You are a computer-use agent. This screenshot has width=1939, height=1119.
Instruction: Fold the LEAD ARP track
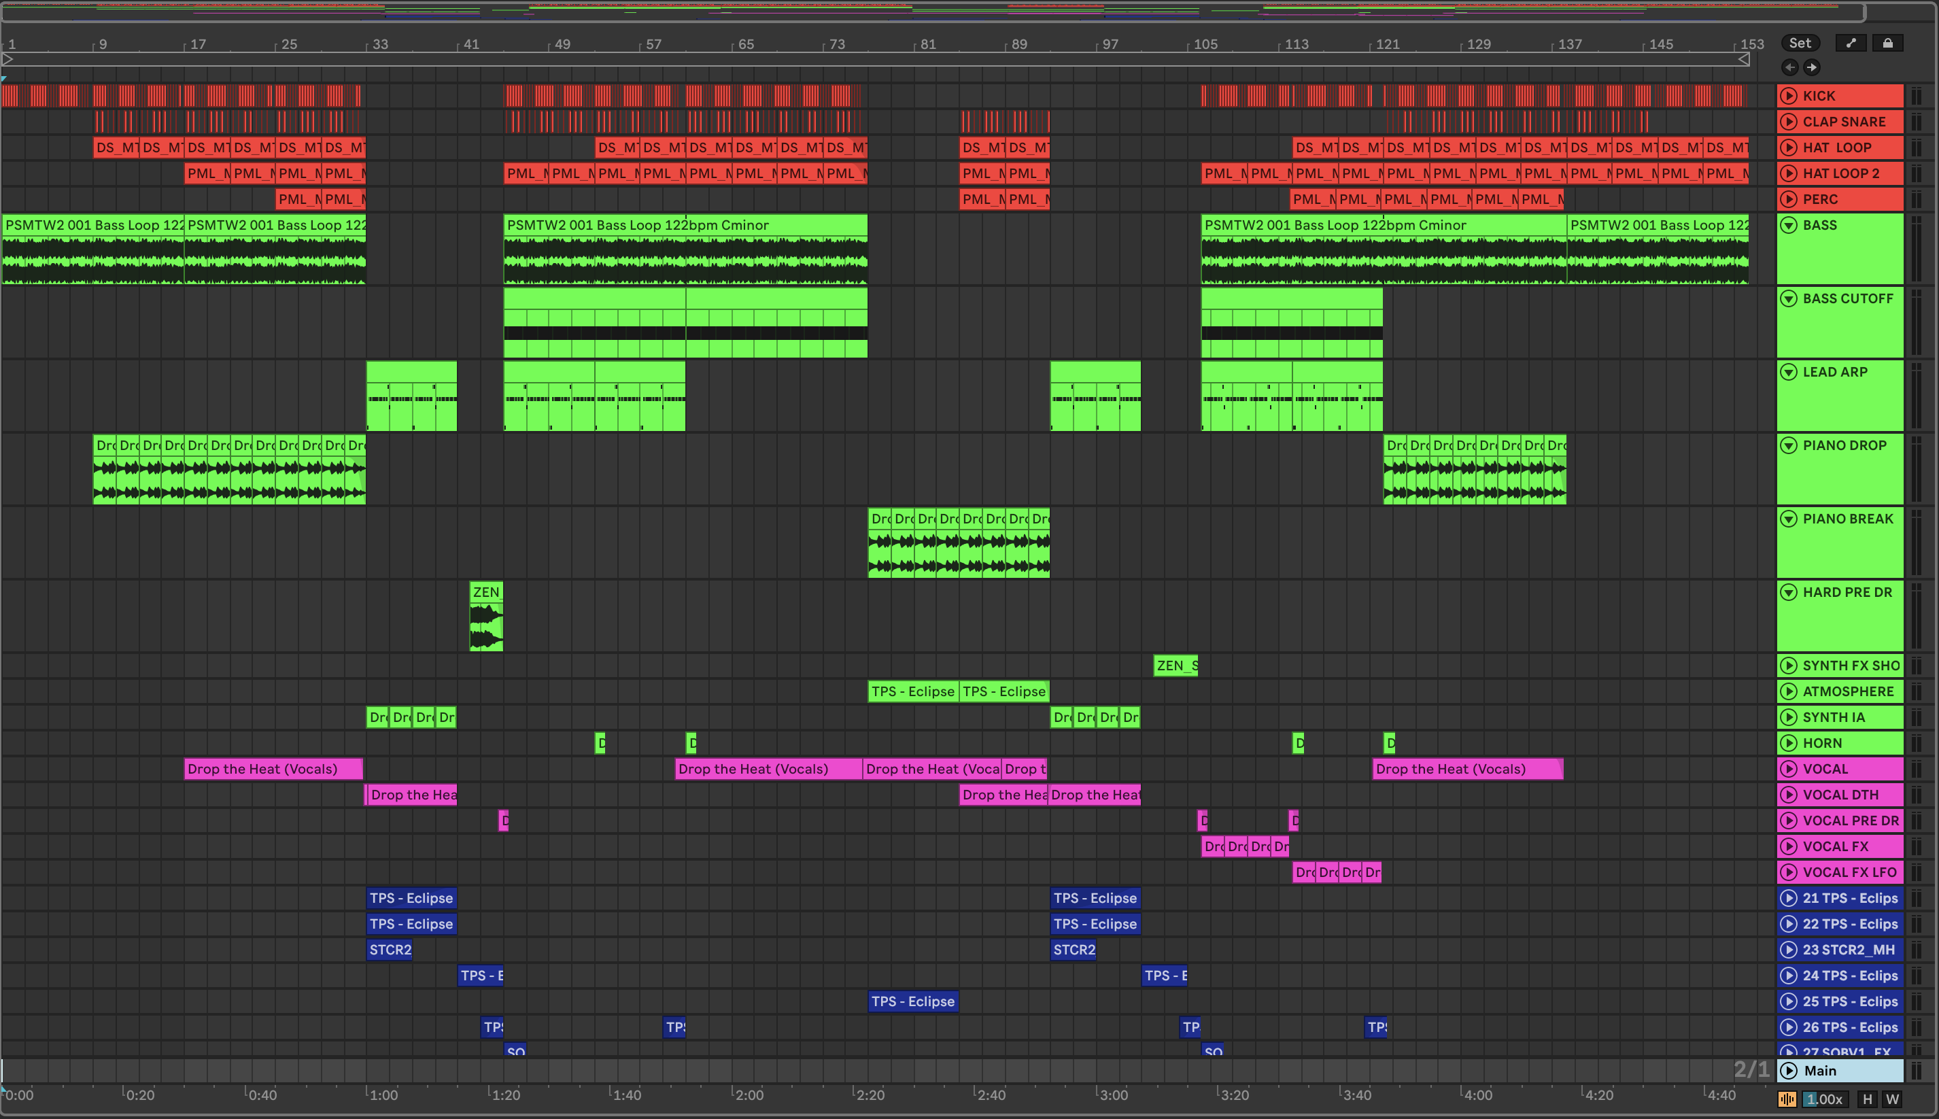[1788, 372]
